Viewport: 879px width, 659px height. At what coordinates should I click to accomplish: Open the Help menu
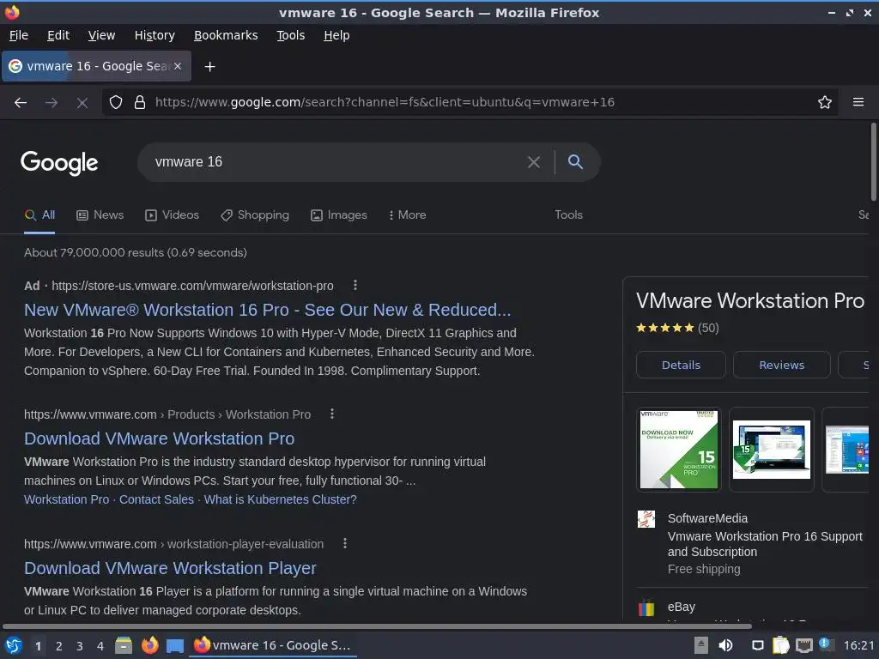click(336, 35)
